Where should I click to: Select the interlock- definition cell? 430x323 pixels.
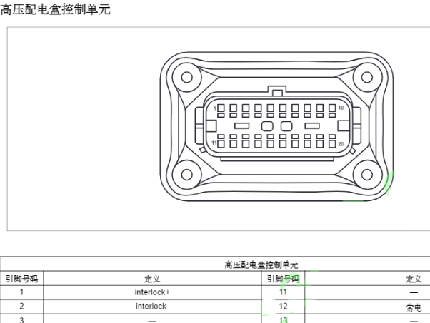[x=152, y=307]
